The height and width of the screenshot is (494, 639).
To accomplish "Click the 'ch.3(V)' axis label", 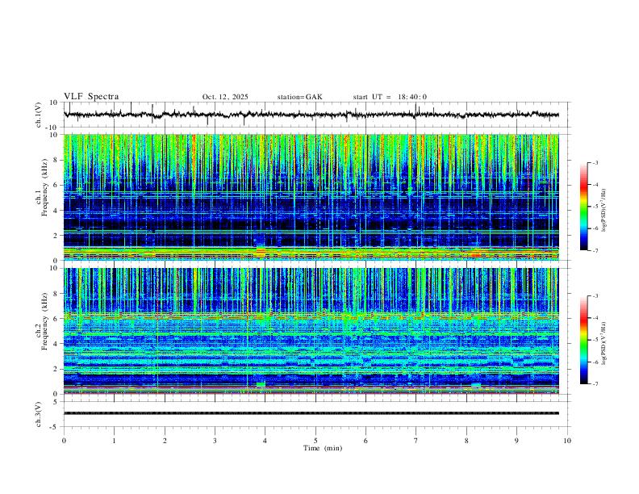I will point(39,414).
